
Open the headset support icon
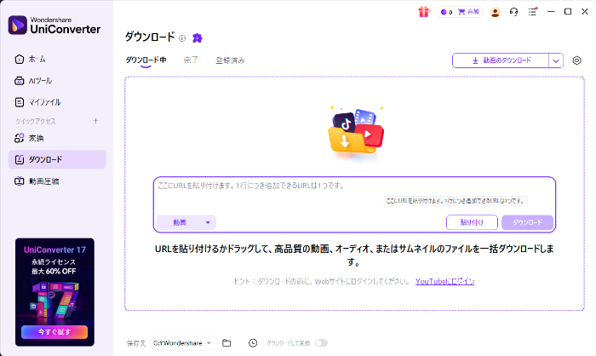pos(514,12)
